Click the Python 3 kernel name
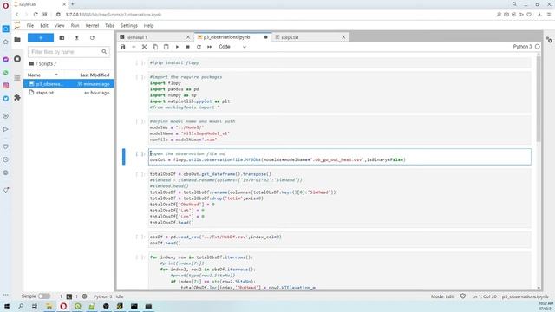This screenshot has width=555, height=312. (x=522, y=46)
